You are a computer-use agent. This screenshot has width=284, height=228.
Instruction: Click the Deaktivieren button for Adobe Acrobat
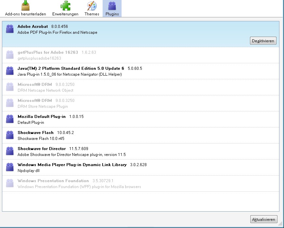click(263, 41)
